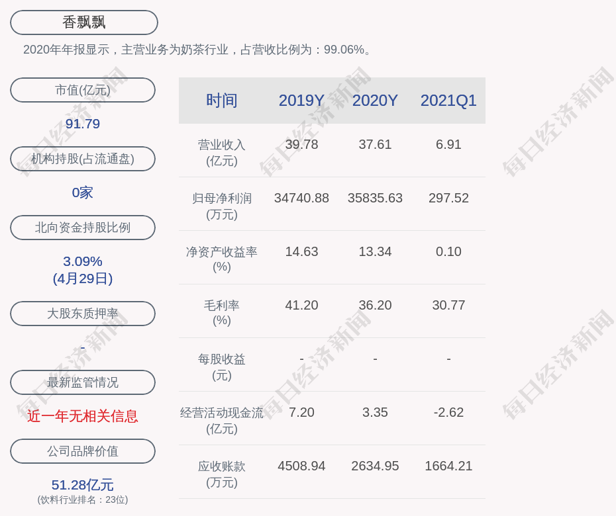Click the 公司品牌价值 label button
Image resolution: width=616 pixels, height=516 pixels.
click(x=83, y=451)
